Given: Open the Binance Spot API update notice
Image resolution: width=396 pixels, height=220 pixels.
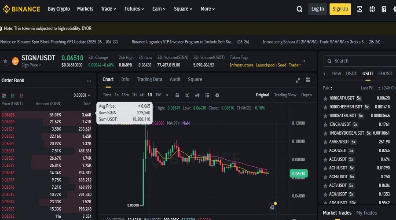Looking at the screenshot, I should (59, 42).
